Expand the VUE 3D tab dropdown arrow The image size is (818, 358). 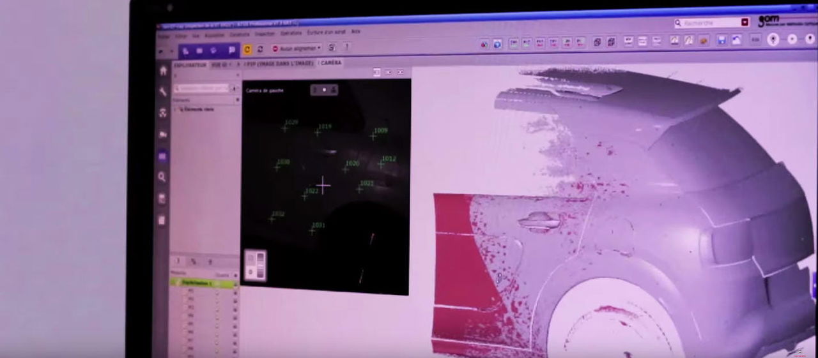(x=230, y=64)
